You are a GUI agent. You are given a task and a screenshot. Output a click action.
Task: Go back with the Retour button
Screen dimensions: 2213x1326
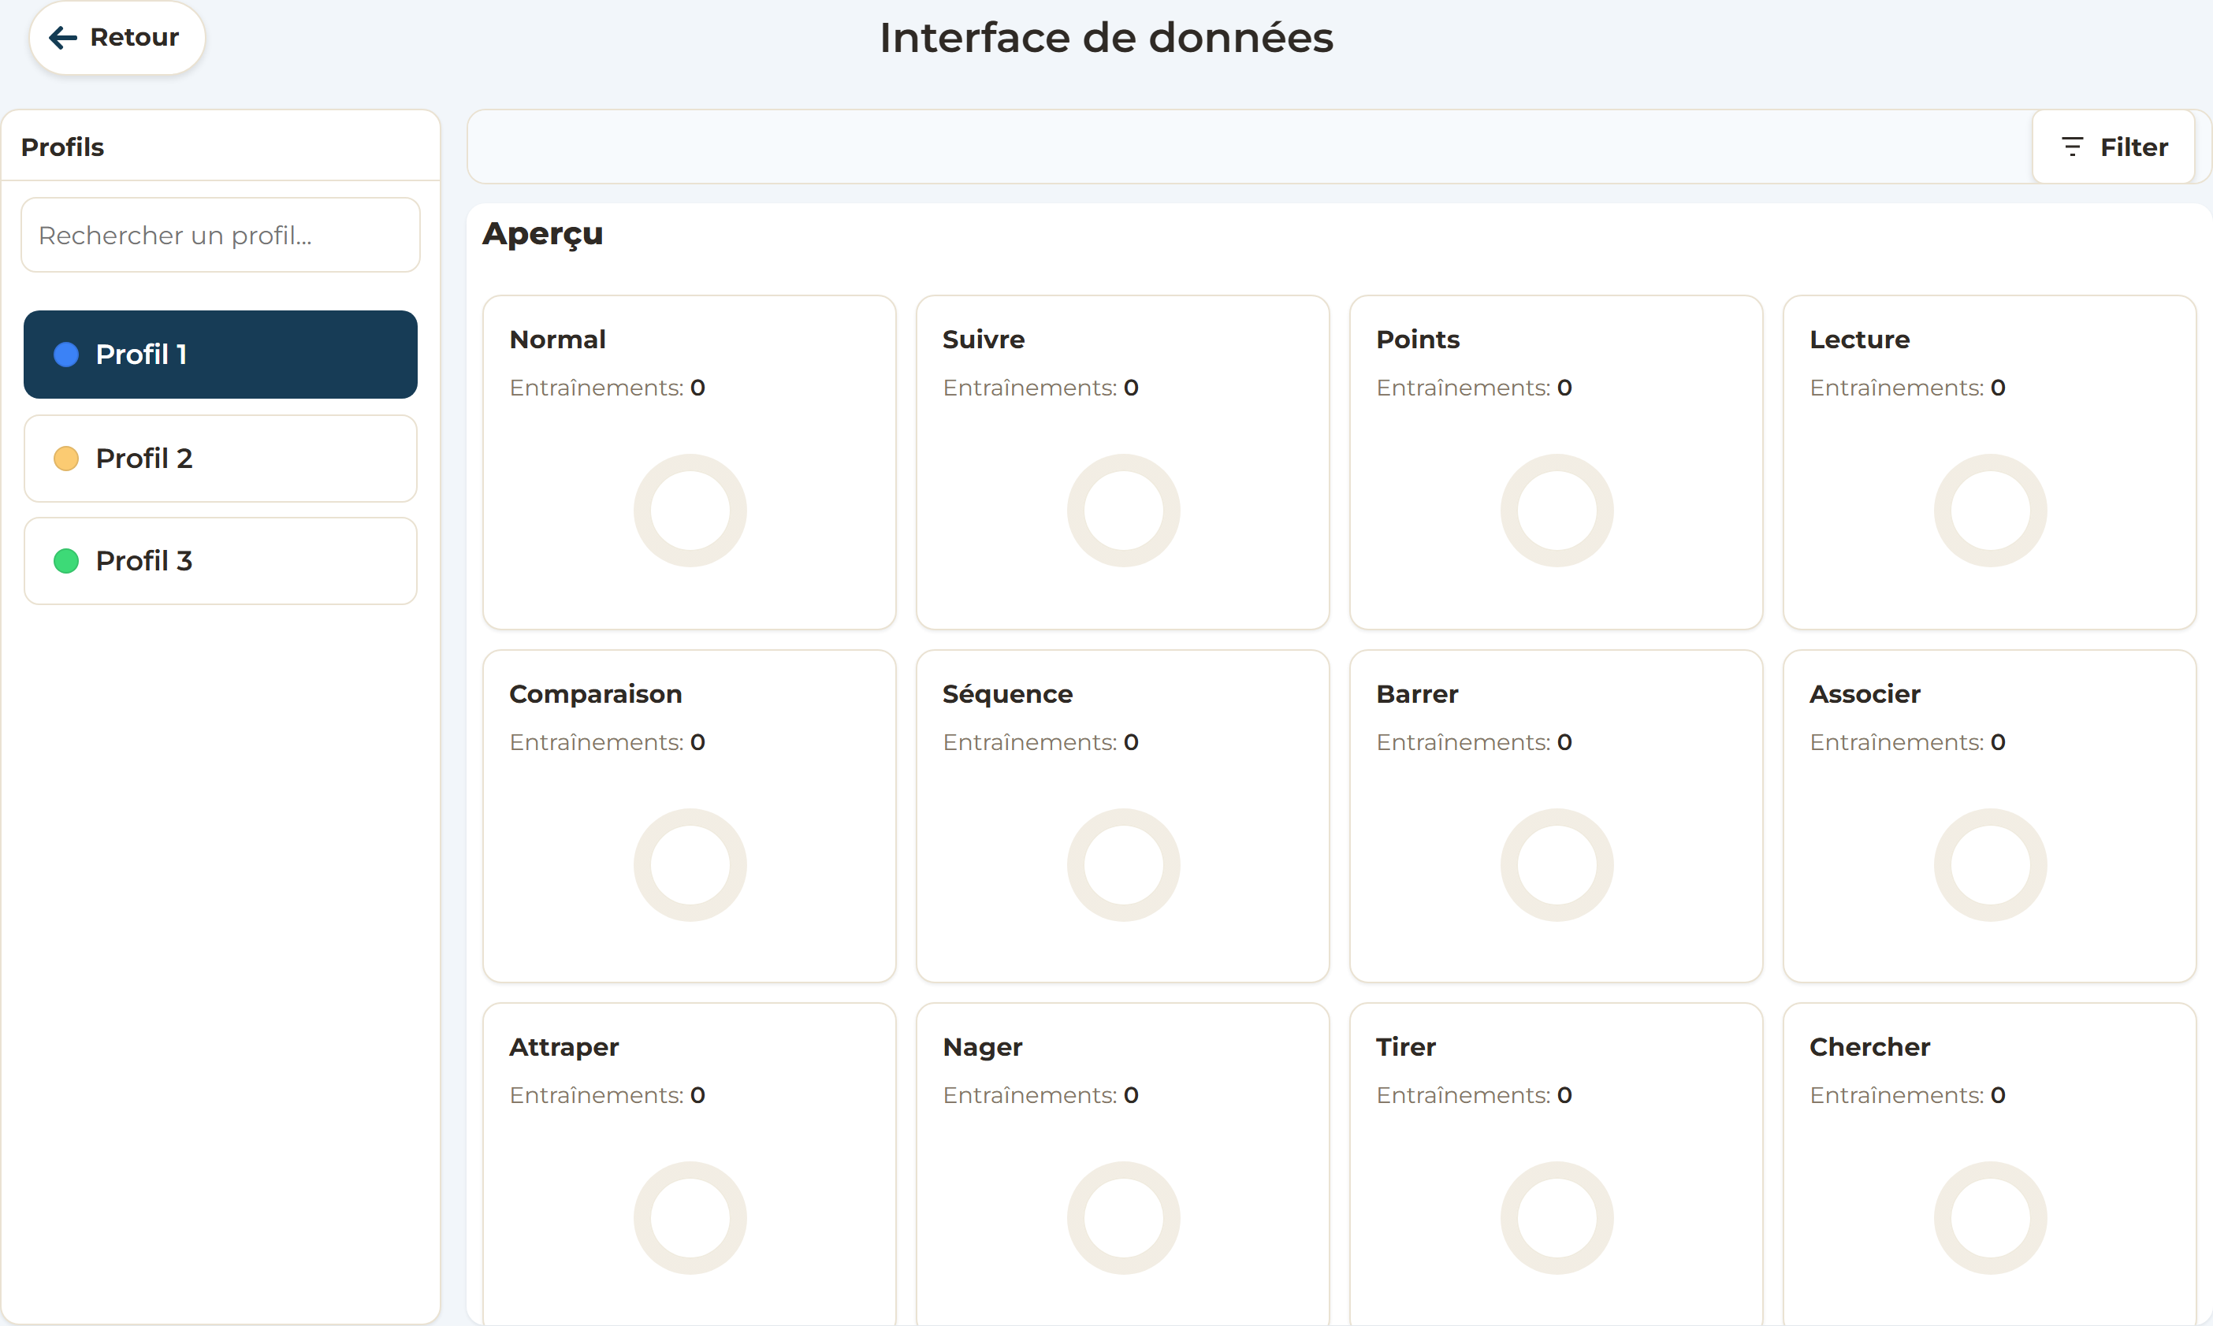click(117, 38)
